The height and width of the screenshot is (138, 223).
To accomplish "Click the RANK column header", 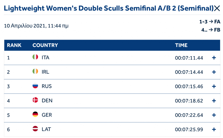I will (14, 45).
